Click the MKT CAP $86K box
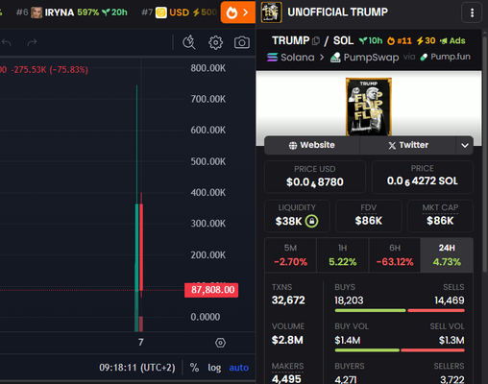The image size is (488, 384). click(x=440, y=216)
